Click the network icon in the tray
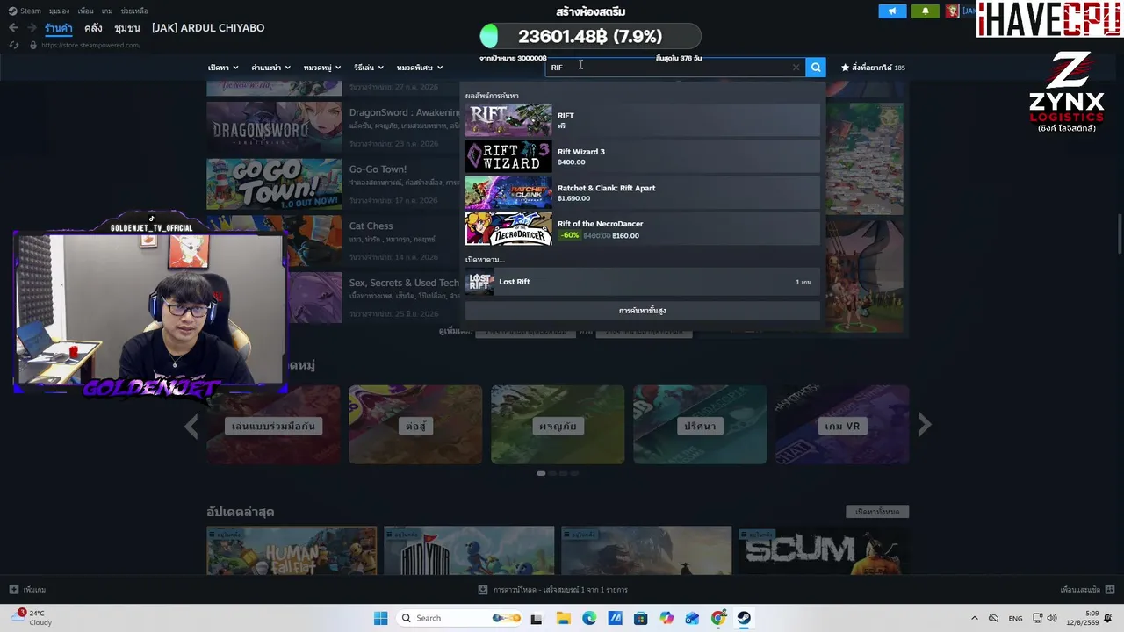Screen dimensions: 1124x632 click(1037, 618)
